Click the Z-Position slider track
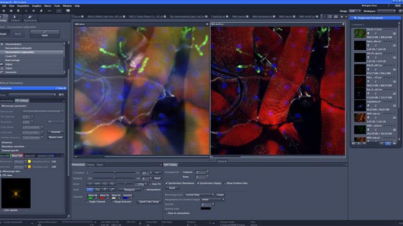Image resolution: width=403 pixels, height=226 pixels. coord(114,172)
